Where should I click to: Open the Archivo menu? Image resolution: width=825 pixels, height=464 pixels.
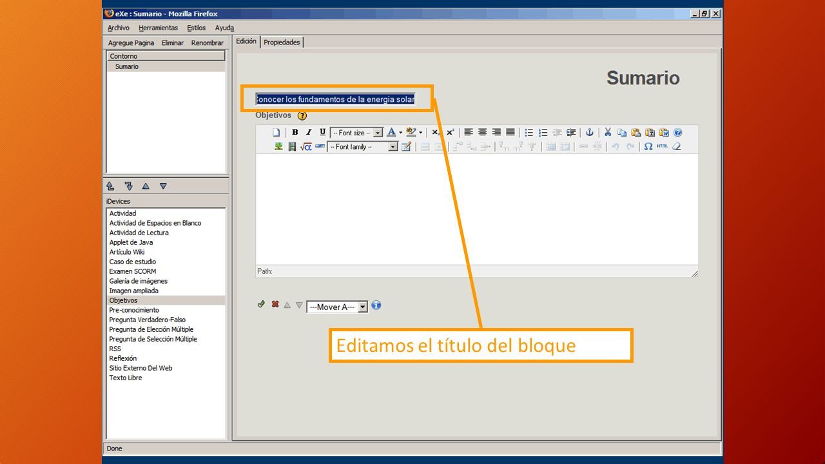tap(119, 28)
